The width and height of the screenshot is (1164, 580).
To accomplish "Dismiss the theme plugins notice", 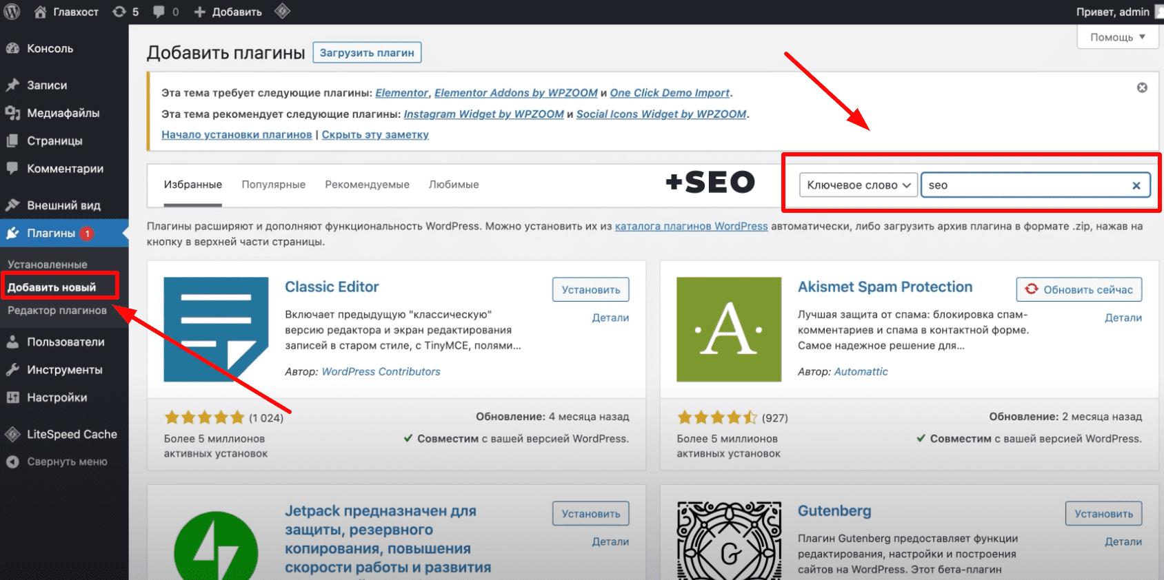I will coord(1142,87).
